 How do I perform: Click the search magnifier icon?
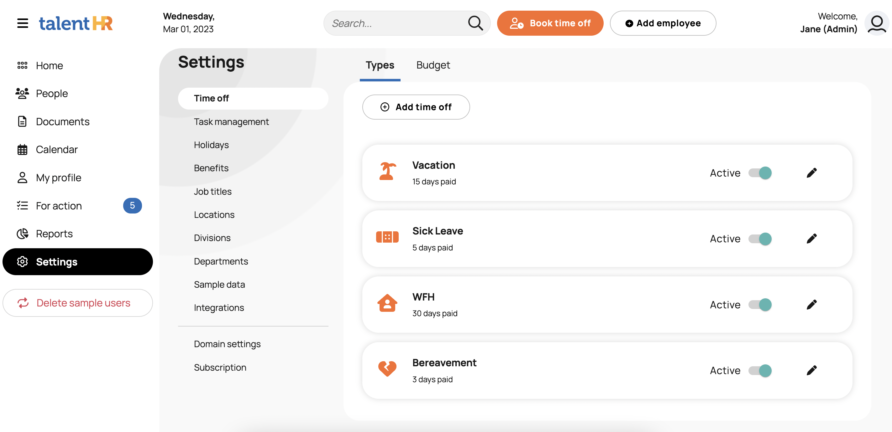[x=475, y=23]
